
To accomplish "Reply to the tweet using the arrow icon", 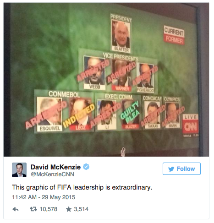I will tap(16, 209).
